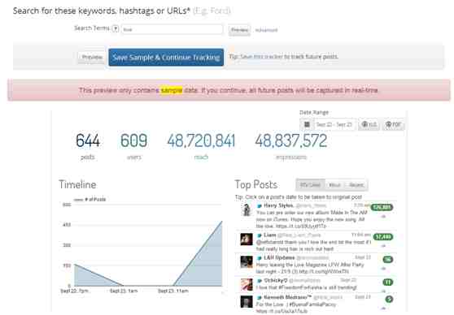The image size is (454, 315).
Task: Select the RTs/Likes tab in Top Posts
Action: [310, 185]
